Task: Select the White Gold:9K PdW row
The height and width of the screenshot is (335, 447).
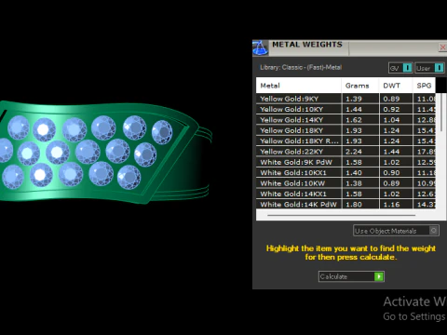Action: (345, 162)
